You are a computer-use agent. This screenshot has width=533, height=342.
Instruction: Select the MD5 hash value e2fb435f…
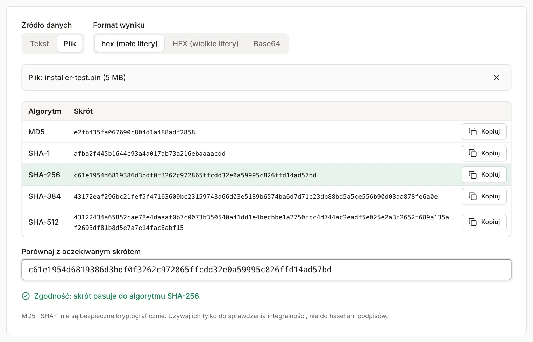[135, 132]
